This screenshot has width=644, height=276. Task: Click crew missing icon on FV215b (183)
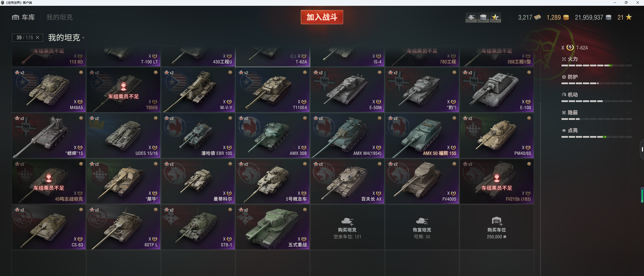(497, 178)
